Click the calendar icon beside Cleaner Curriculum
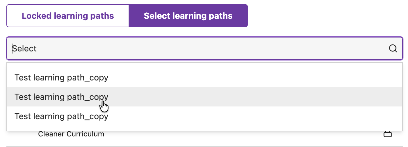The height and width of the screenshot is (147, 408). pos(387,134)
